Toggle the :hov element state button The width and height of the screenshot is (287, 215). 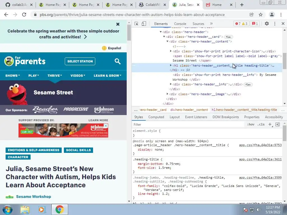pos(251,125)
